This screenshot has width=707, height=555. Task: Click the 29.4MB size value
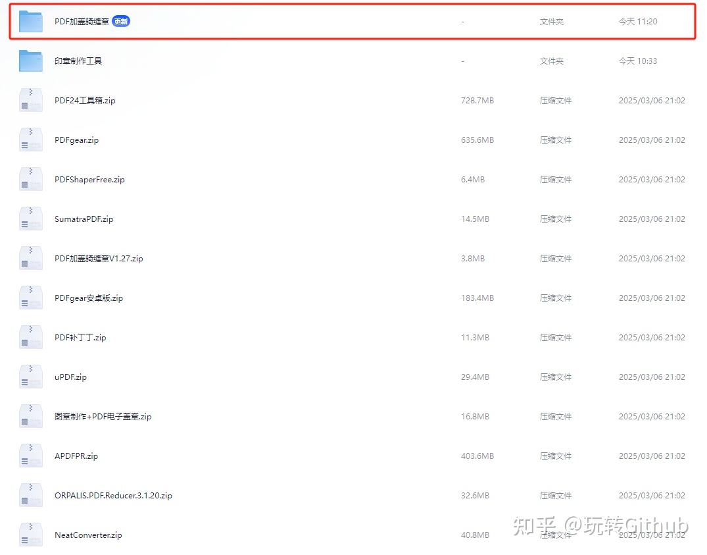[475, 377]
